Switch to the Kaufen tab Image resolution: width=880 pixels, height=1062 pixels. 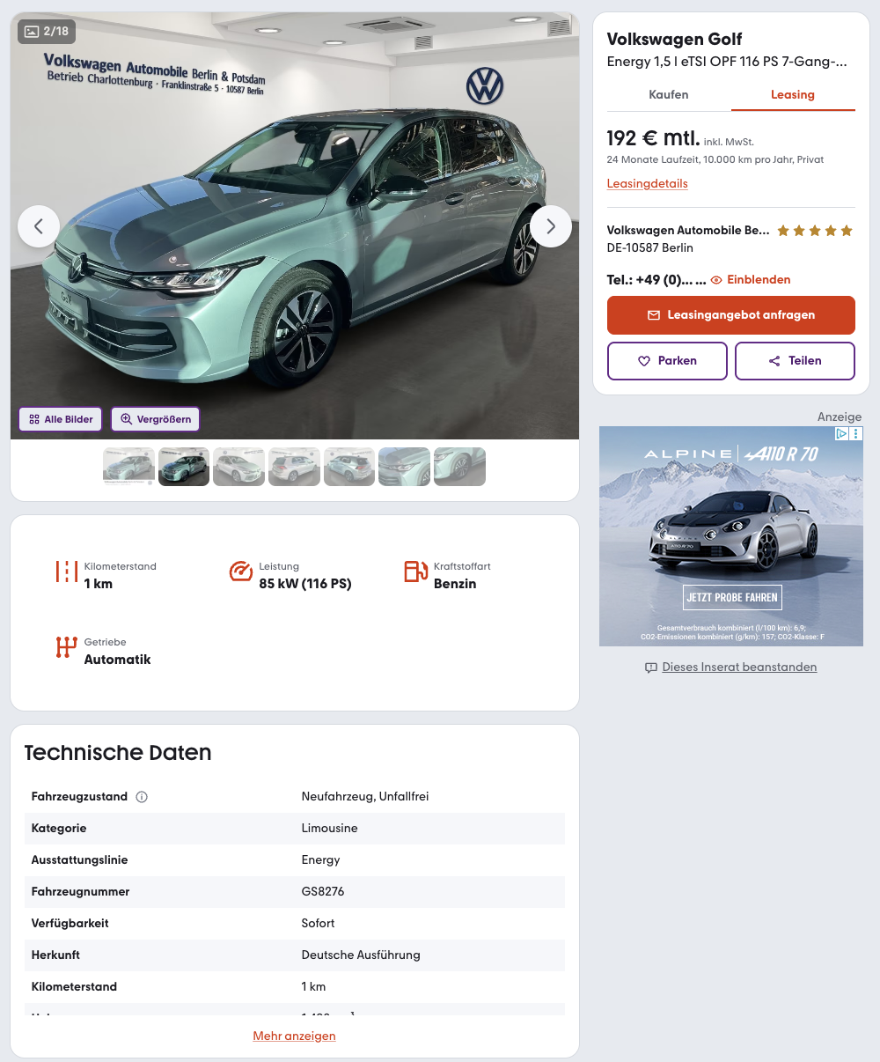669,94
